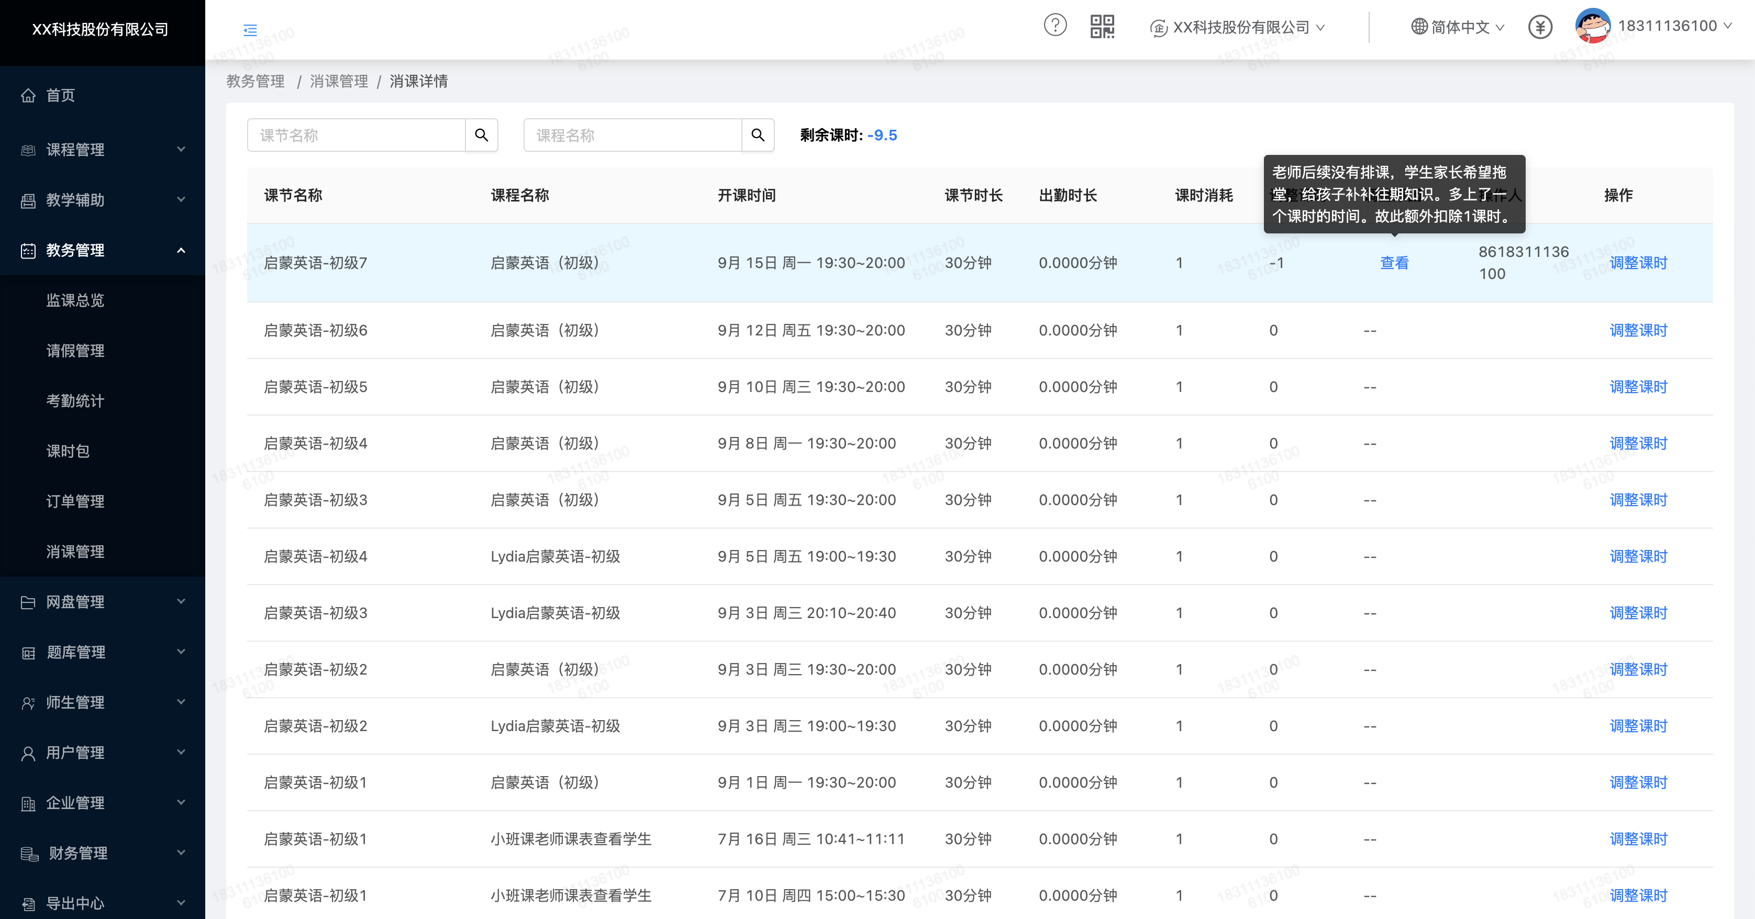Click the yen currency icon
This screenshot has height=919, width=1755.
(1540, 27)
